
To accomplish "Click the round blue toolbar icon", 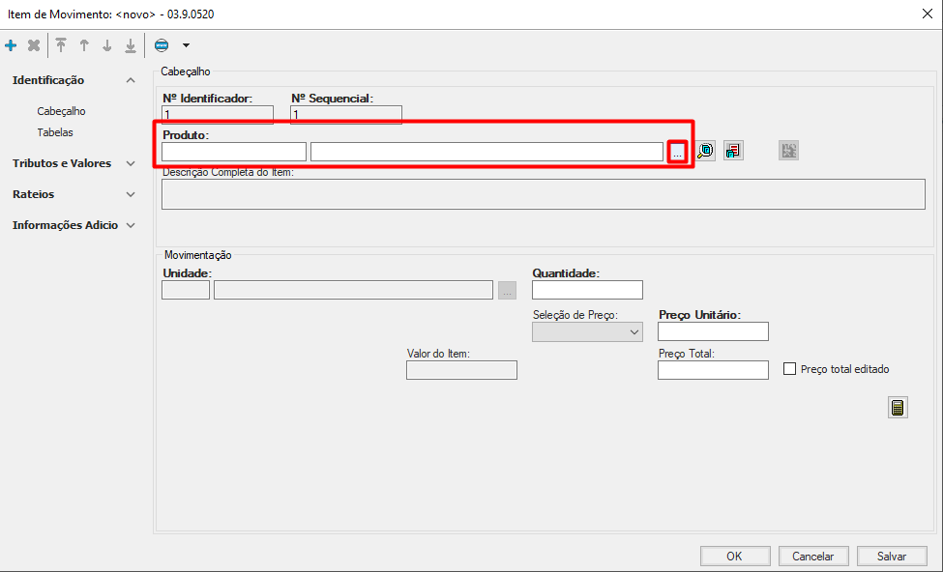I will tap(162, 45).
